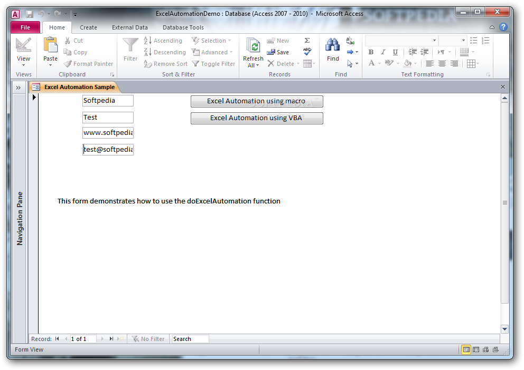Click Excel Automation using VBA button
Viewport: 524px width, 370px height.
tap(257, 118)
